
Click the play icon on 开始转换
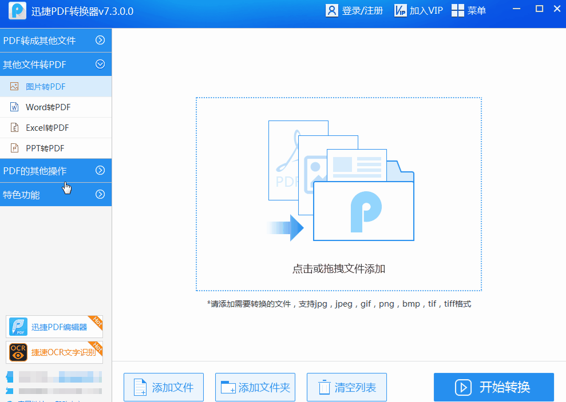463,388
